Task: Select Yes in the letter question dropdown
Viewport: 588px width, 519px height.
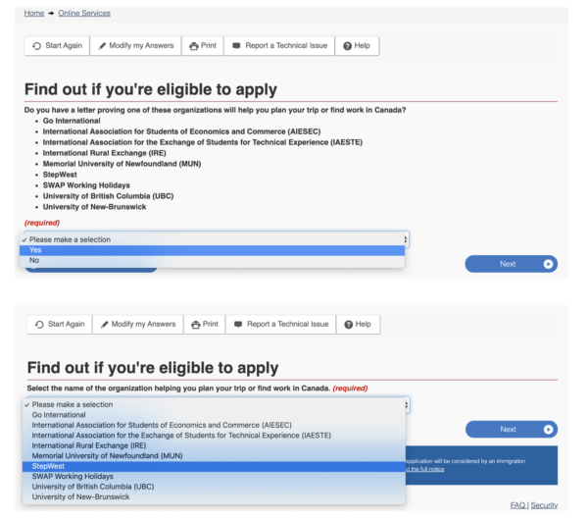Action: click(x=213, y=250)
